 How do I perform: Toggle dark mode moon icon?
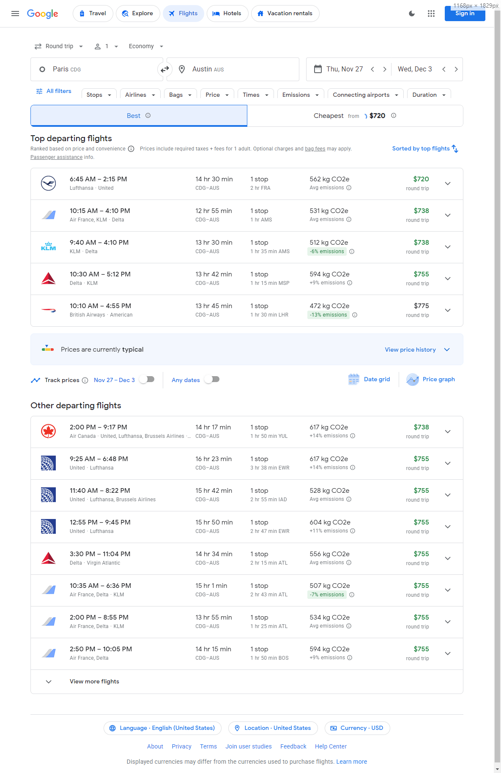411,14
